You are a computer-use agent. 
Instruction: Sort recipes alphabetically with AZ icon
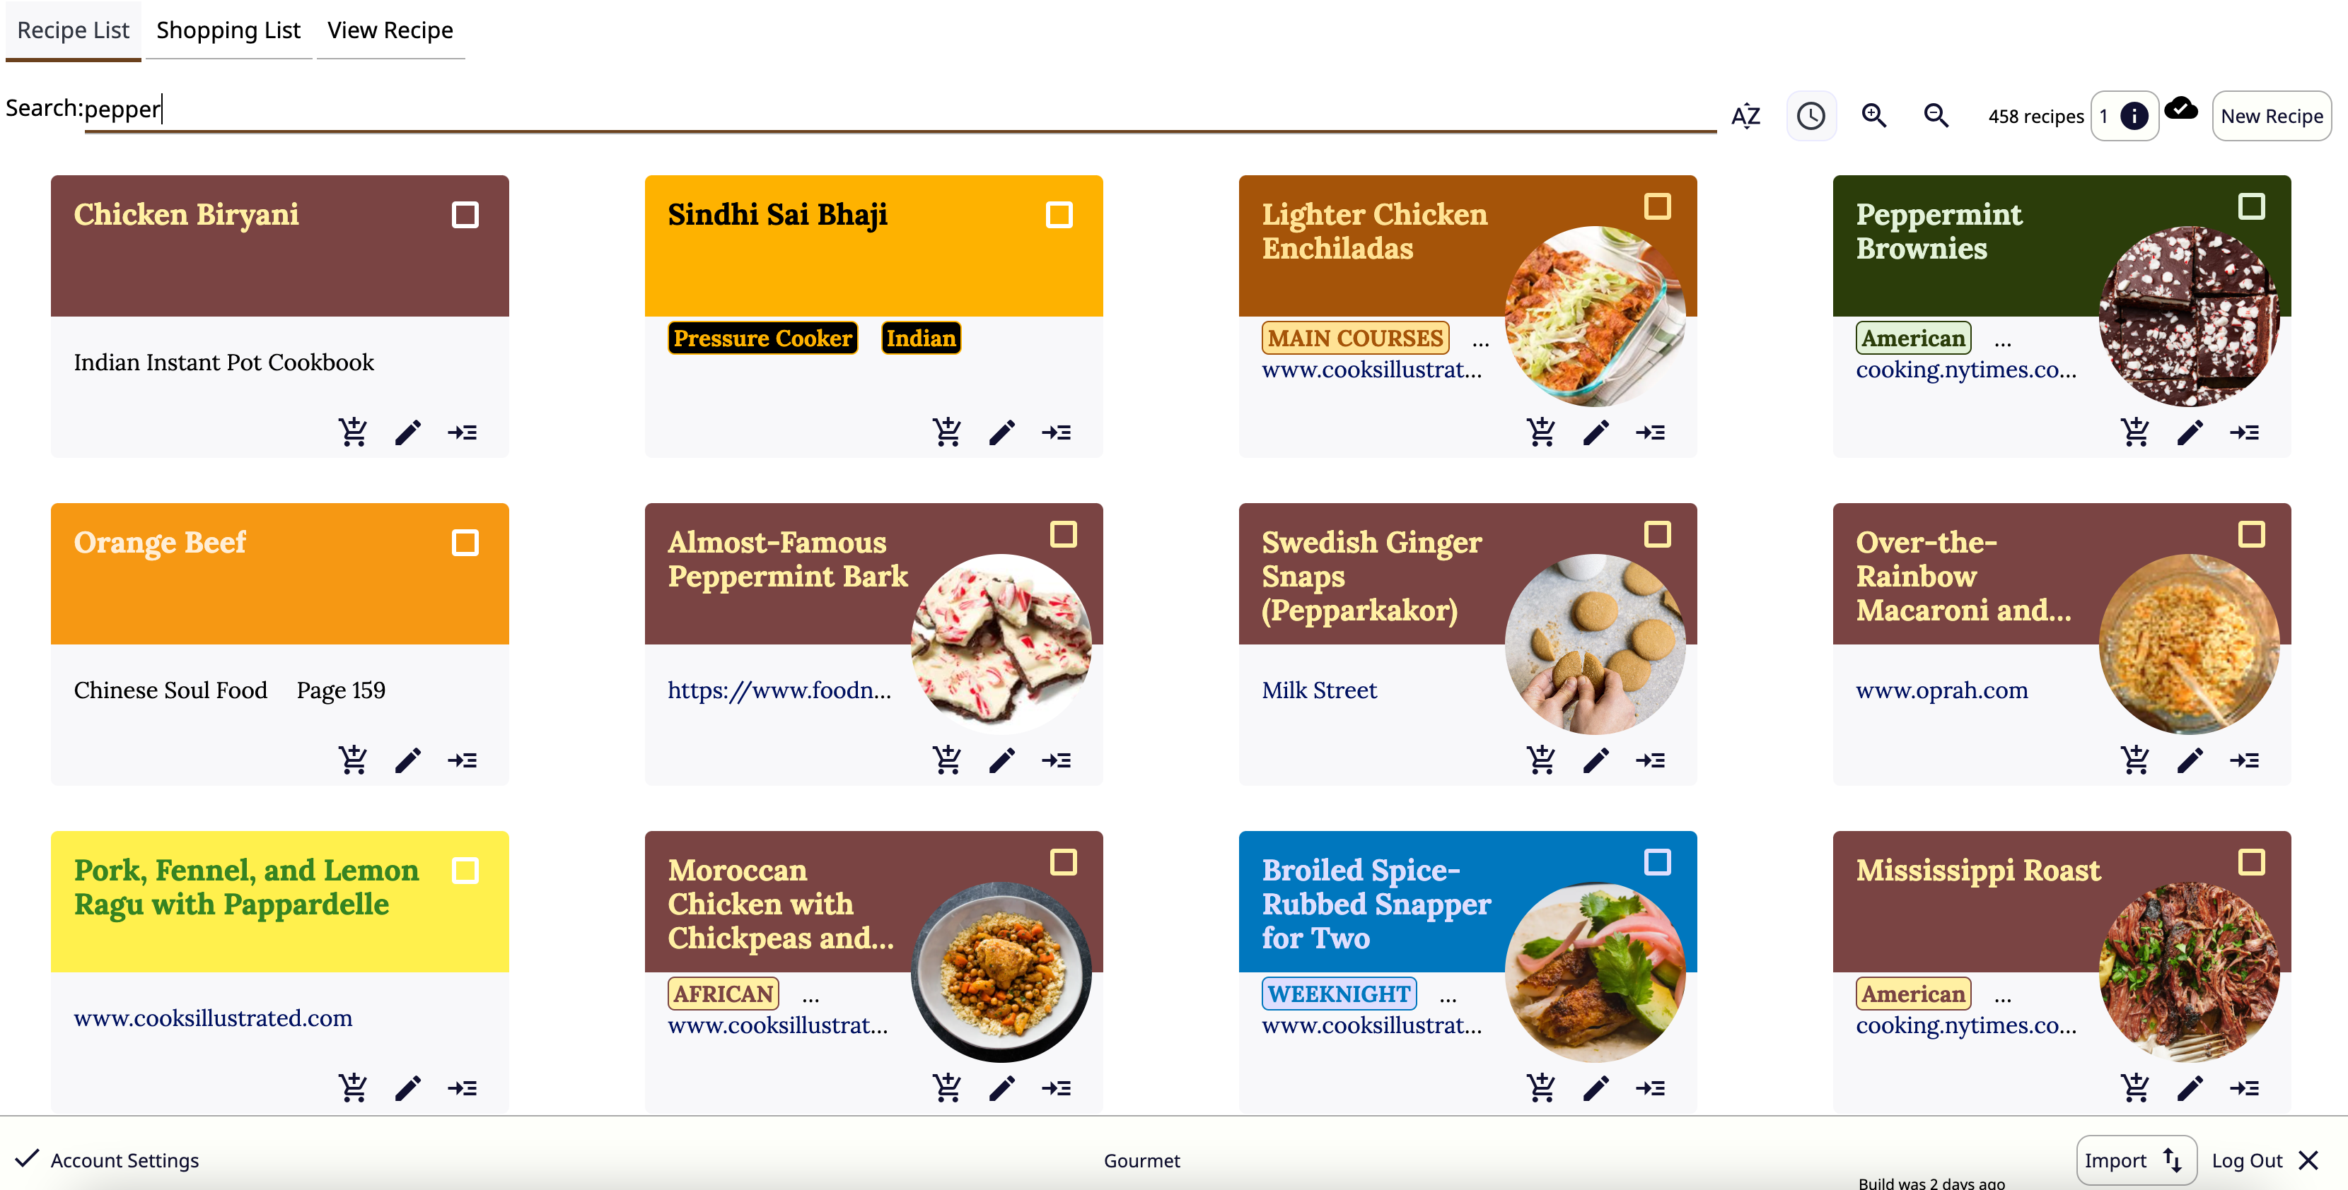[1745, 116]
